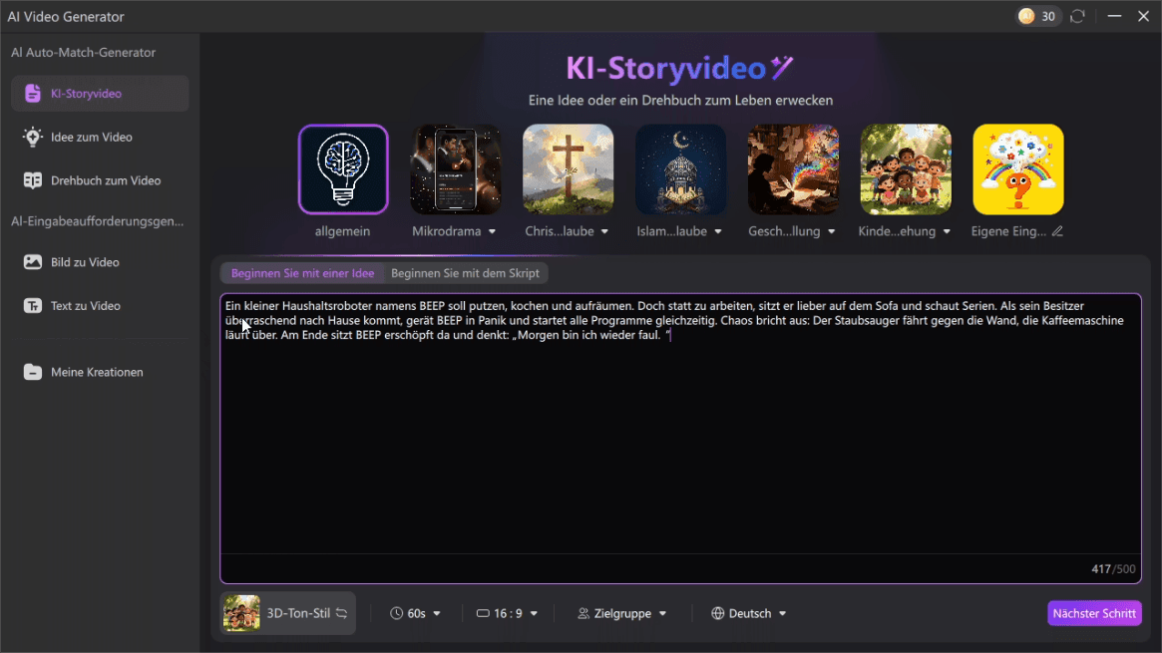The width and height of the screenshot is (1162, 653).
Task: Open the 16:9 aspect ratio selector
Action: (507, 613)
